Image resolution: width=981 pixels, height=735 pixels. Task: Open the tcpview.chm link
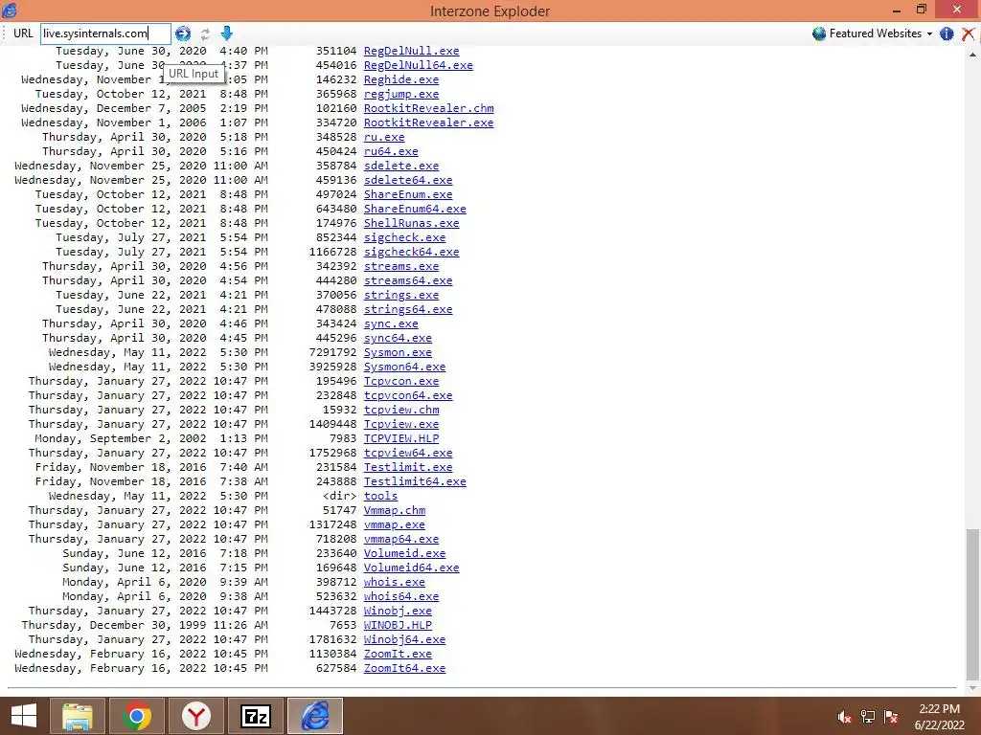tap(401, 410)
